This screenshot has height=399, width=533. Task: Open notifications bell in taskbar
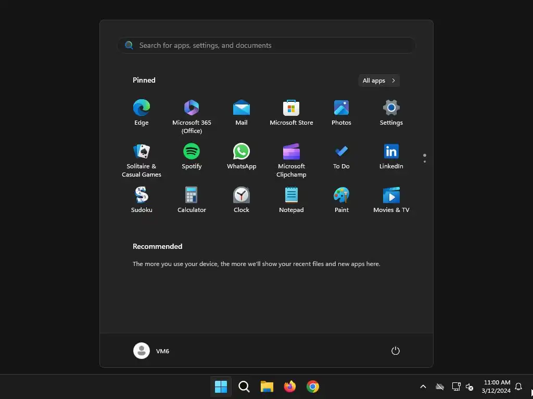tap(518, 387)
